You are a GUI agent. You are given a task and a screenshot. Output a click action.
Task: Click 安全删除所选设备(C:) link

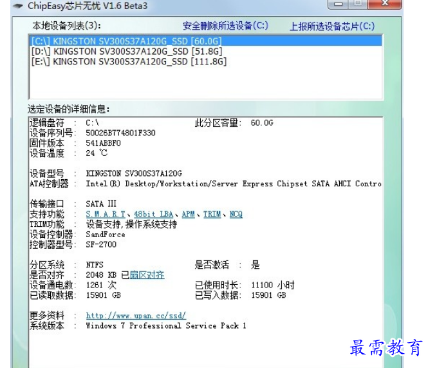(225, 26)
